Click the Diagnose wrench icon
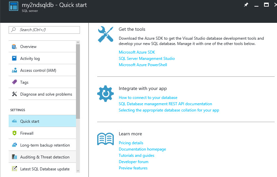 tap(14, 94)
